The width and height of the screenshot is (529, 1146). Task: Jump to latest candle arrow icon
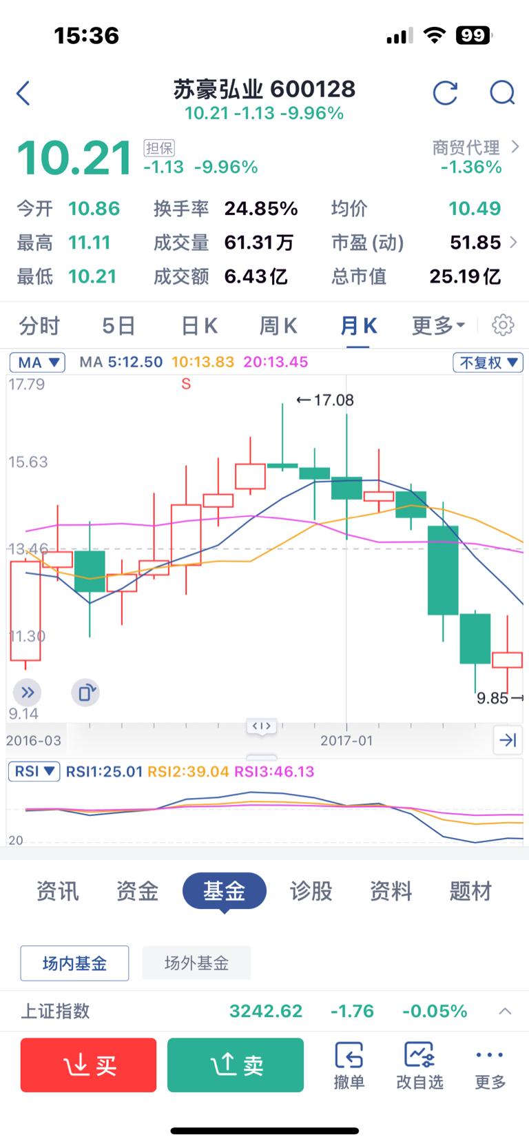click(508, 740)
